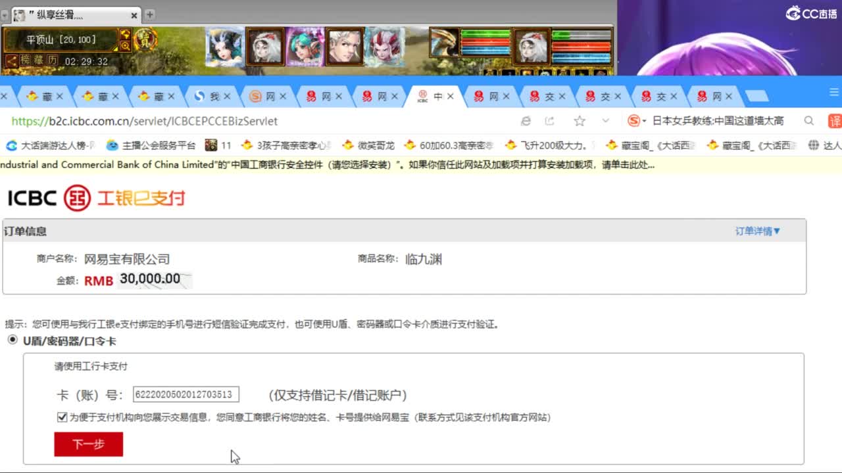Click product name 临九渊
The width and height of the screenshot is (842, 473).
click(424, 259)
